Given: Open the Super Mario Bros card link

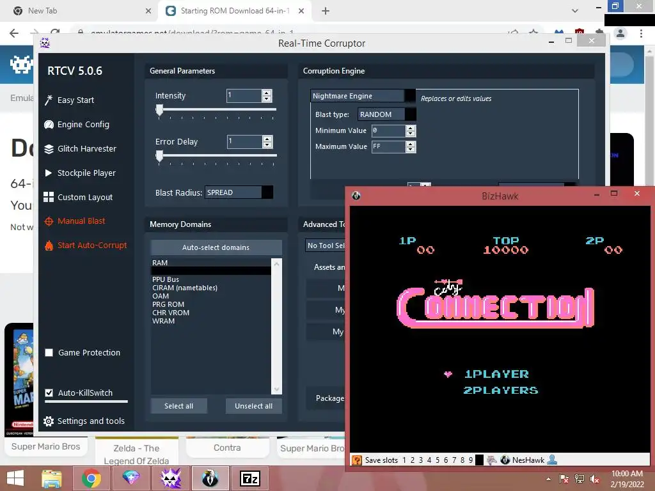Looking at the screenshot, I should pos(45,446).
